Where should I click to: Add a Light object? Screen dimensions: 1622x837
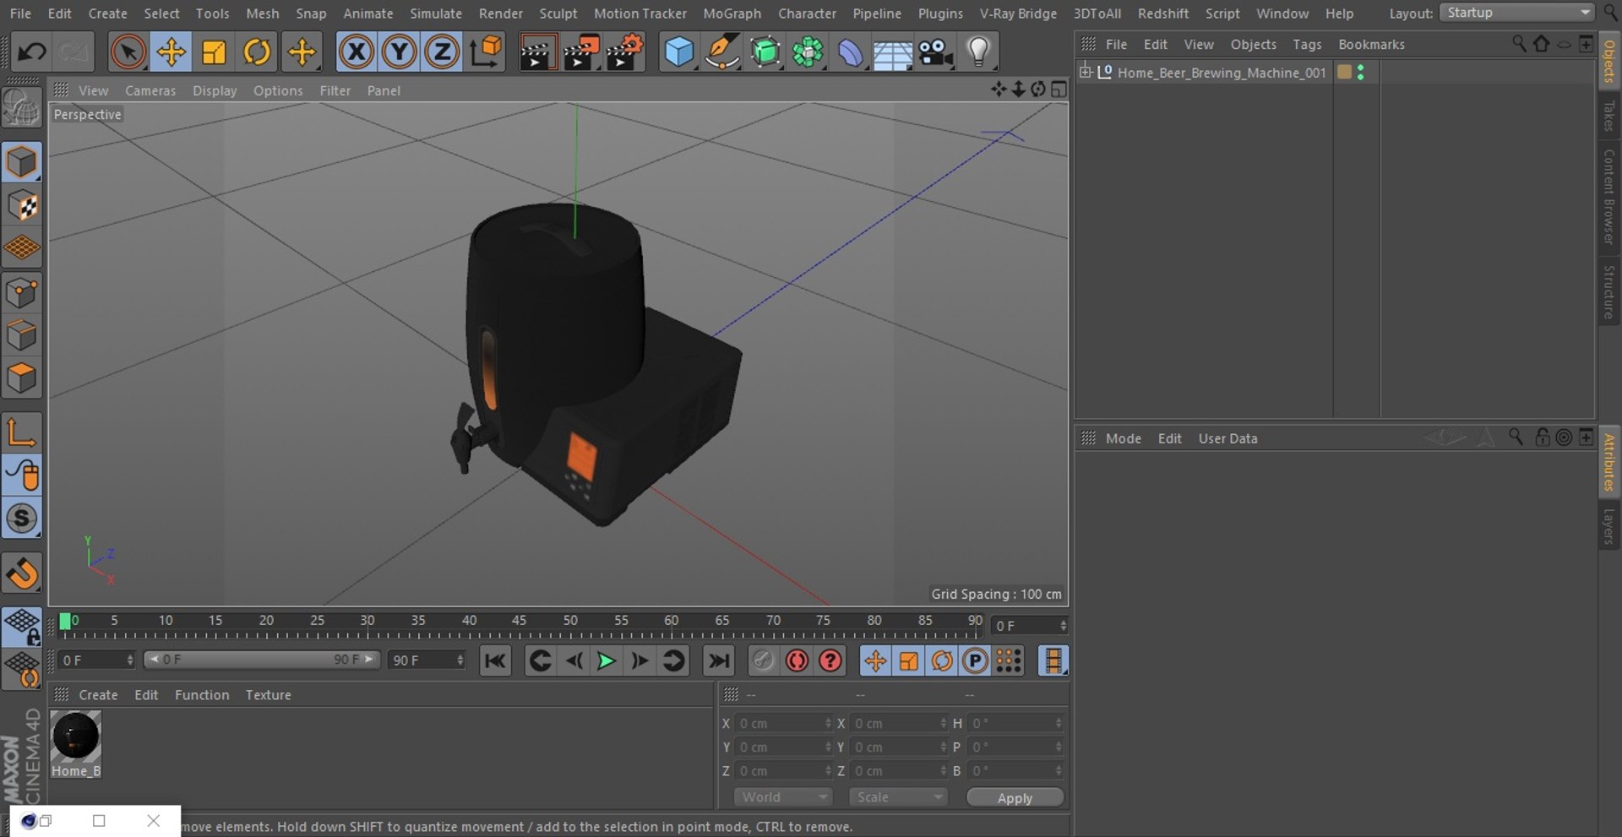pos(978,52)
